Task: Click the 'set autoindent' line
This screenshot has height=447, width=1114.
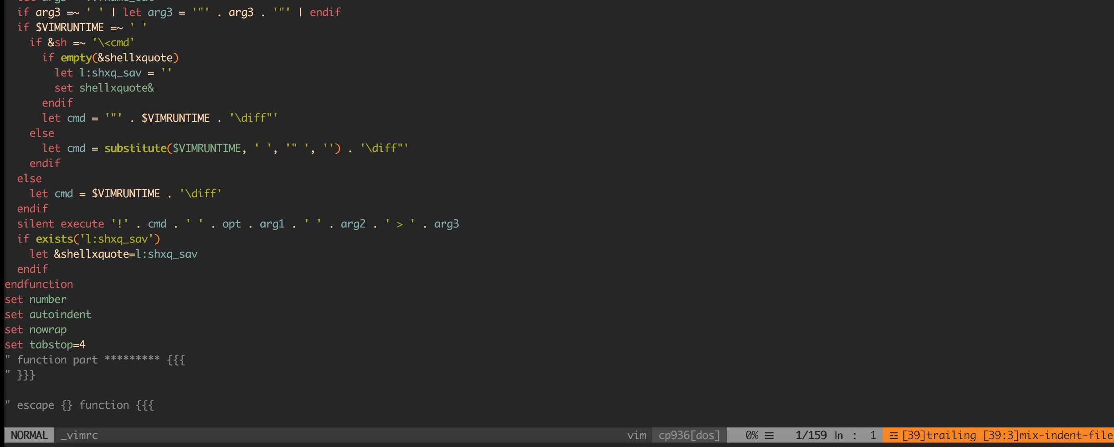Action: pyautogui.click(x=48, y=314)
